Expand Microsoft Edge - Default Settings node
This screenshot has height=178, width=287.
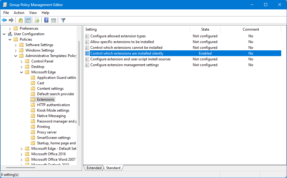point(21,149)
